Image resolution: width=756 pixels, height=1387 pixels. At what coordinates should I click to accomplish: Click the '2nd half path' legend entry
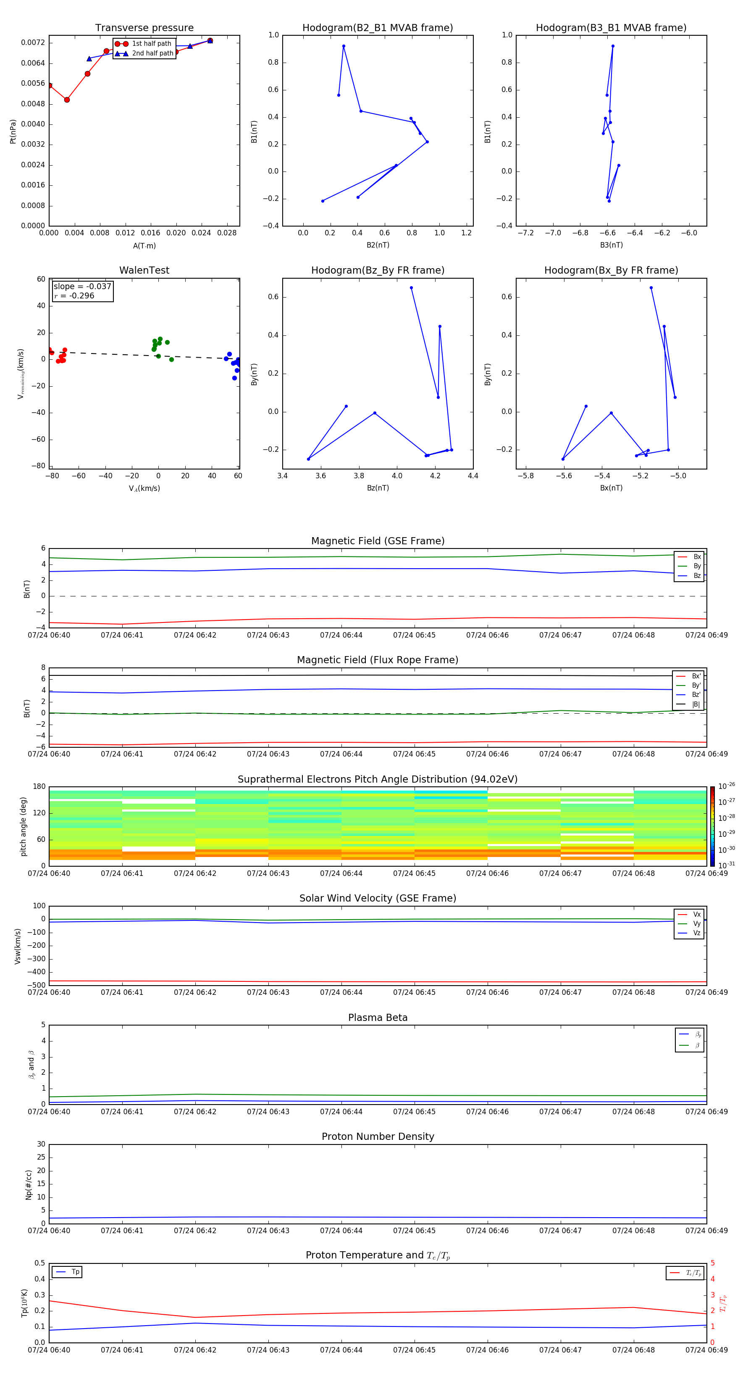pos(144,53)
